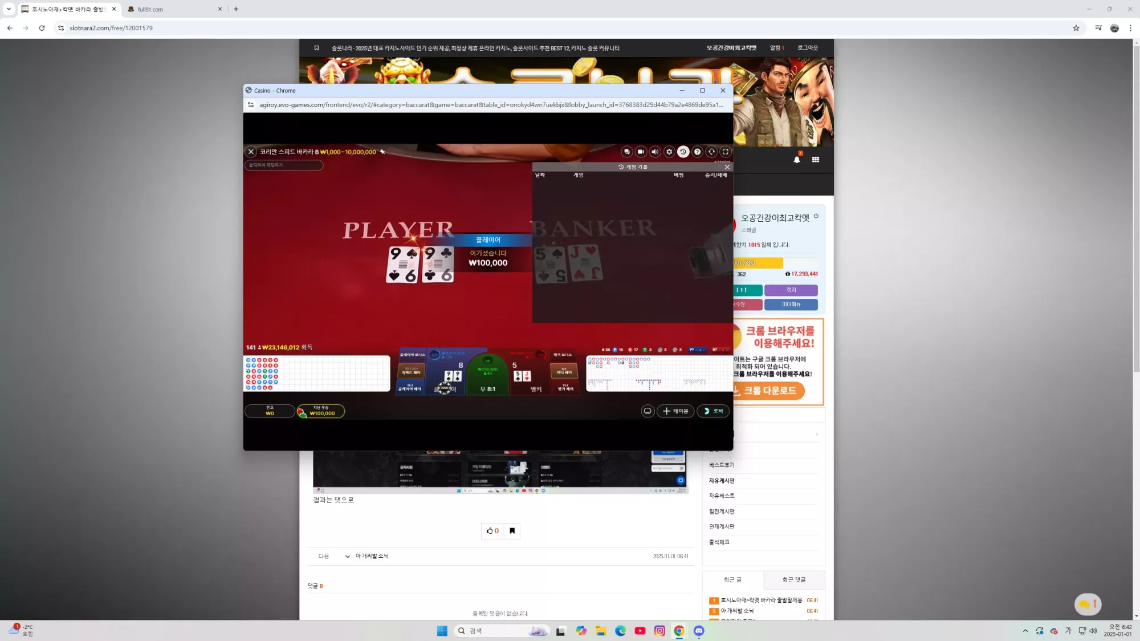Click the chat input field in the game

284,165
